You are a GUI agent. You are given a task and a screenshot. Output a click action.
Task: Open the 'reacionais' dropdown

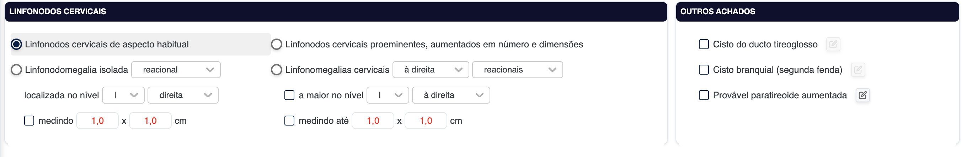(x=517, y=70)
